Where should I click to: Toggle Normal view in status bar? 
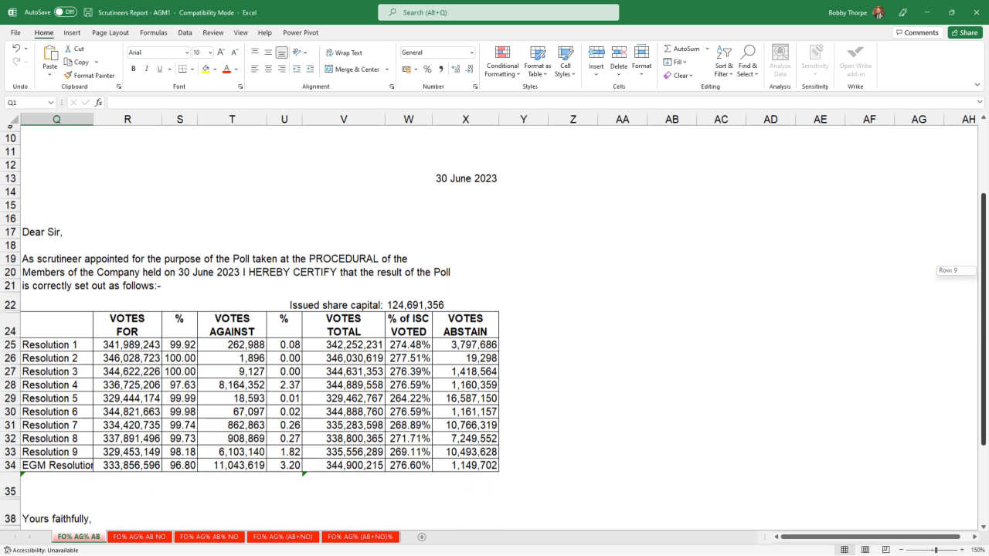pos(845,550)
